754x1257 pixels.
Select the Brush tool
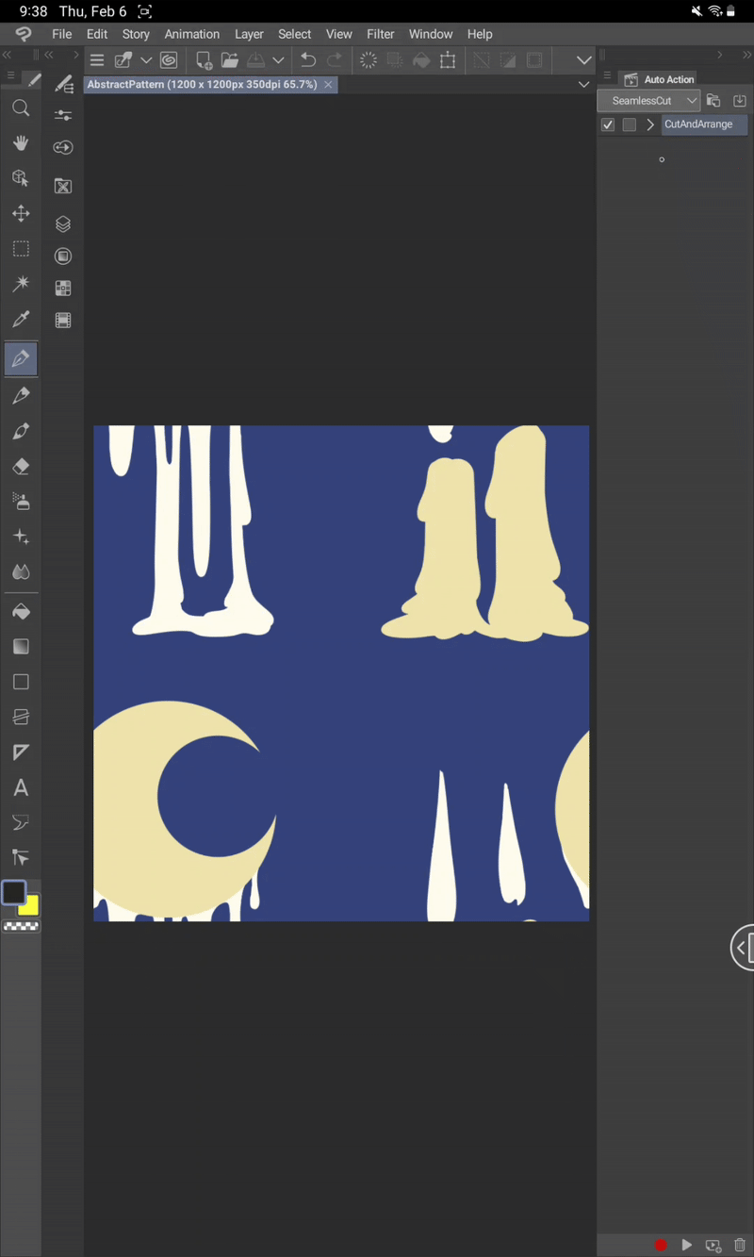point(21,431)
